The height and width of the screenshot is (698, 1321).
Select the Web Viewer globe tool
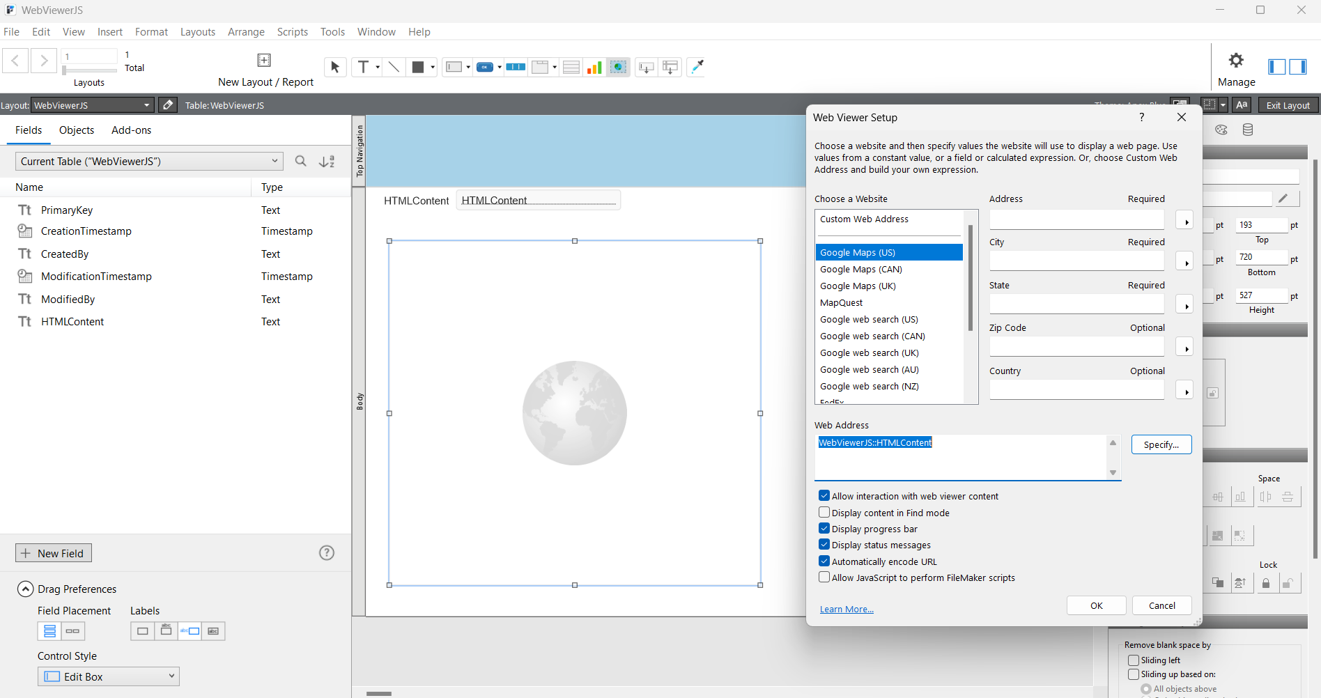point(618,67)
